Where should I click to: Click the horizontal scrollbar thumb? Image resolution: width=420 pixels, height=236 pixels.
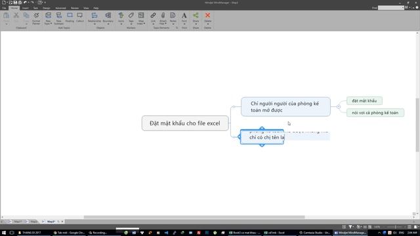click(x=194, y=217)
